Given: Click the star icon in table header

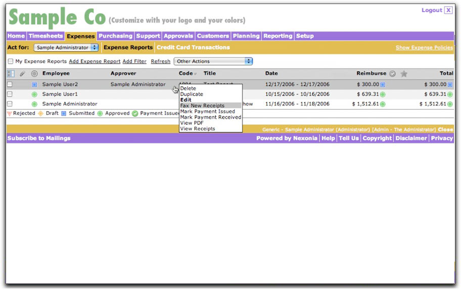Looking at the screenshot, I should click(404, 73).
